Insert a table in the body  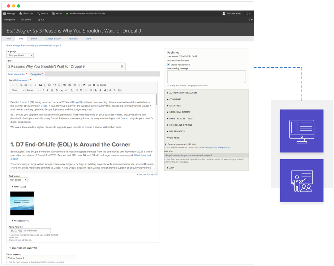tap(64, 85)
